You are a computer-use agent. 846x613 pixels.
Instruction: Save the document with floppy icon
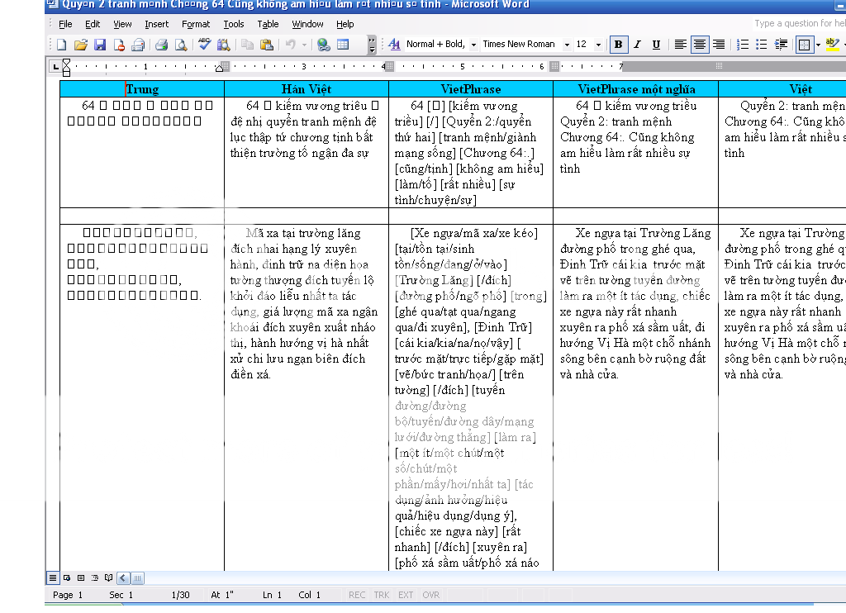[100, 45]
